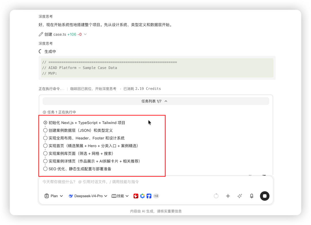Toggle circle for 实现全局布局 Header Footer task
This screenshot has width=311, height=225.
[x=45, y=138]
